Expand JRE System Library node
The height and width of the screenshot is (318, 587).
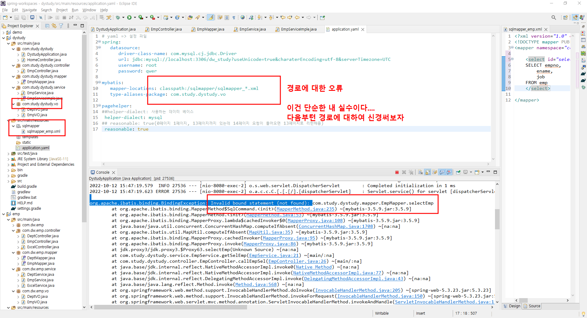tap(9, 159)
